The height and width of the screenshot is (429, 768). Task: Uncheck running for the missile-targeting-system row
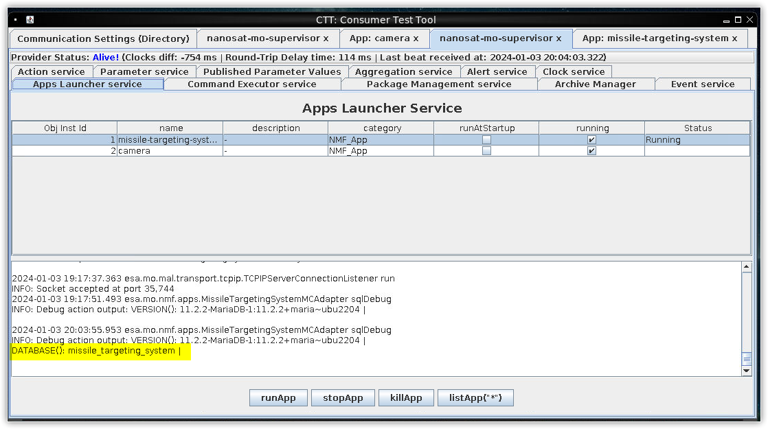point(591,140)
